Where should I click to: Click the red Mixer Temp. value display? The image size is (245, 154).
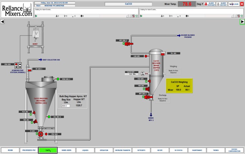pos(186,4)
